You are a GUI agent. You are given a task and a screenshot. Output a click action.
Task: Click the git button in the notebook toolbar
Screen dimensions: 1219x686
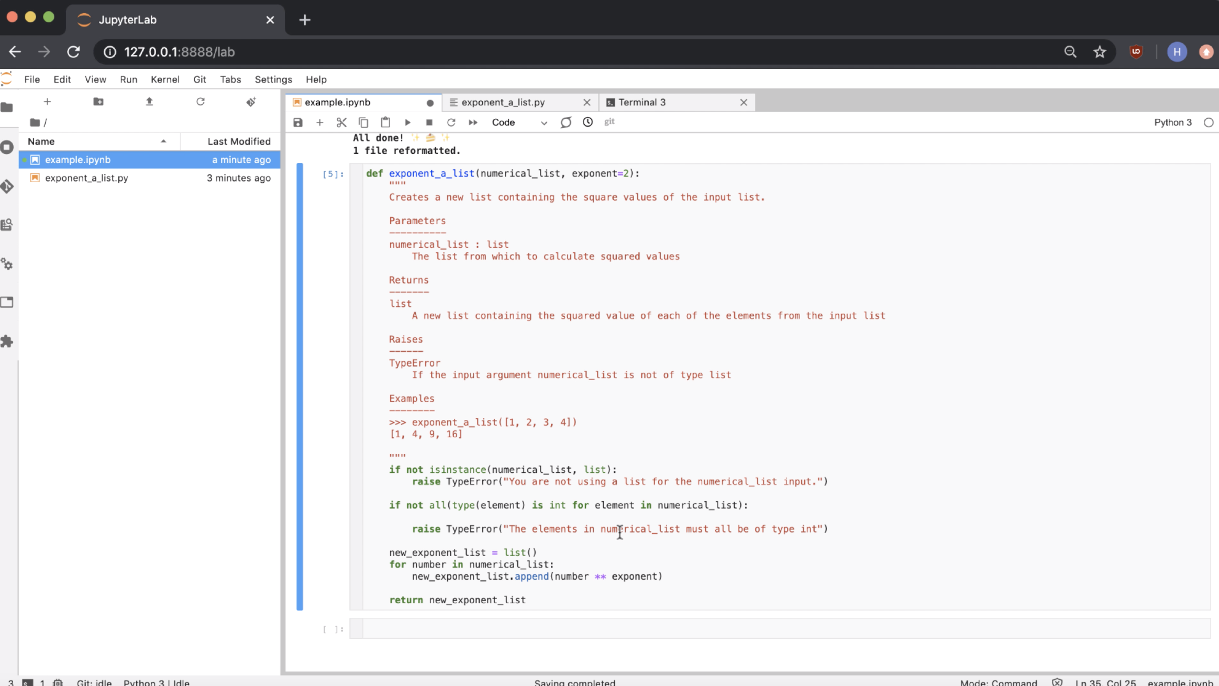(x=609, y=122)
